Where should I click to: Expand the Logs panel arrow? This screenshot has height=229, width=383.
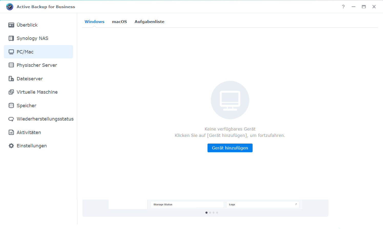296,204
